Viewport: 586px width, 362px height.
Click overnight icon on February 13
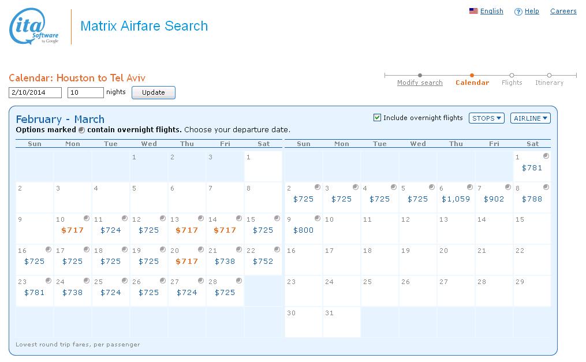point(201,218)
